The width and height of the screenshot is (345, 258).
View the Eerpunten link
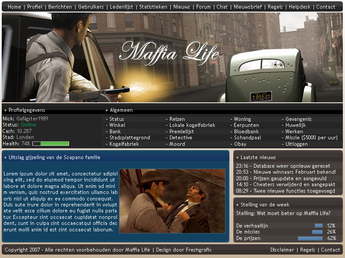pos(246,125)
